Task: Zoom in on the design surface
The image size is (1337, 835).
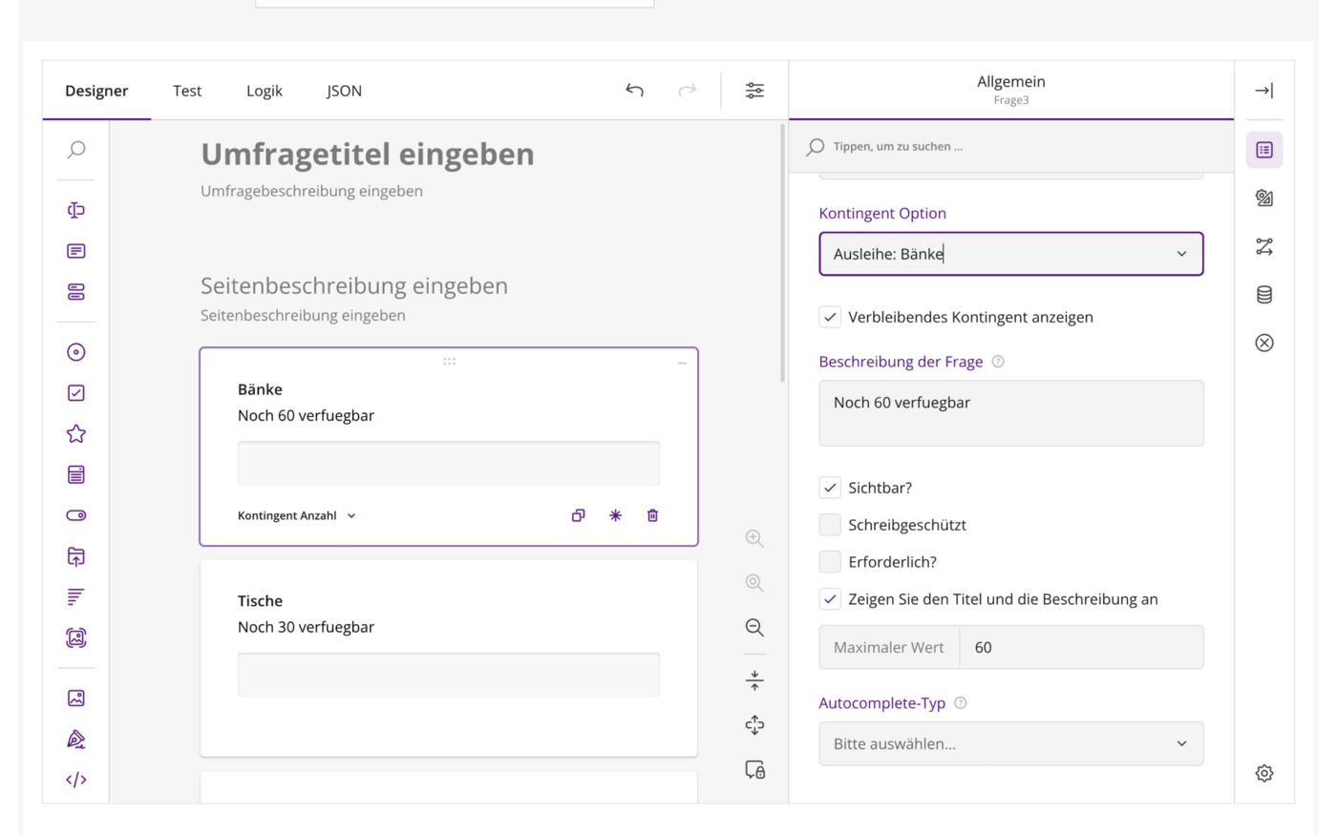Action: point(754,538)
